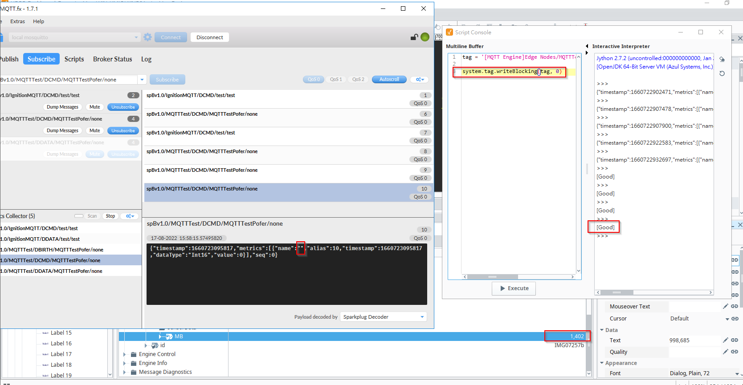Collapse the buffer pane with the right arrow
This screenshot has width=743, height=385.
click(587, 53)
